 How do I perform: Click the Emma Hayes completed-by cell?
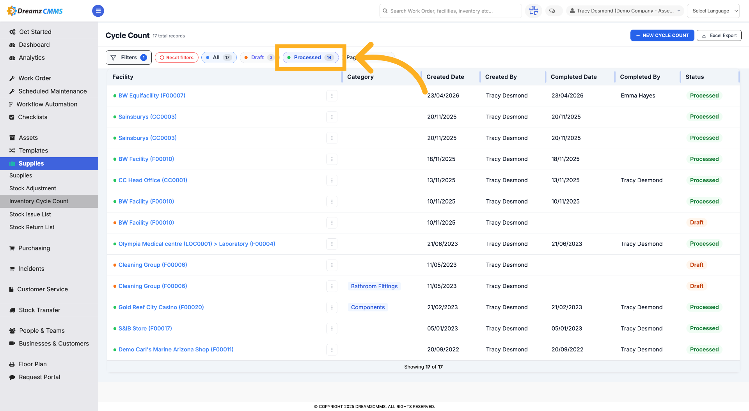click(638, 96)
